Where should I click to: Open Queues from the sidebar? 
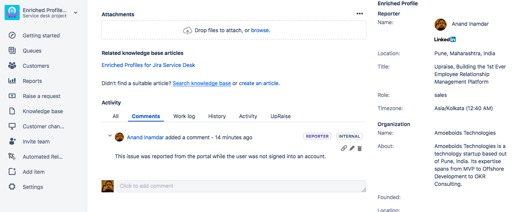pos(32,51)
